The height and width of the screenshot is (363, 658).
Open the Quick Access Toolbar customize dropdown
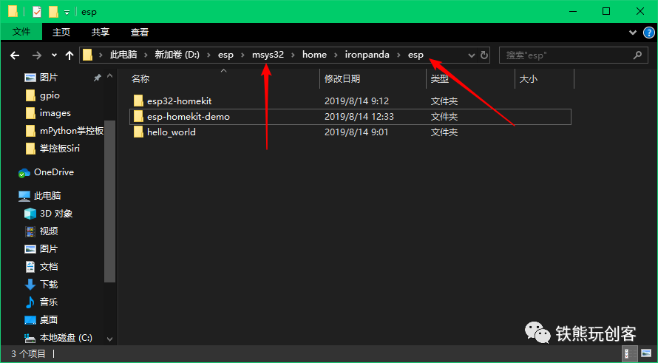(67, 13)
